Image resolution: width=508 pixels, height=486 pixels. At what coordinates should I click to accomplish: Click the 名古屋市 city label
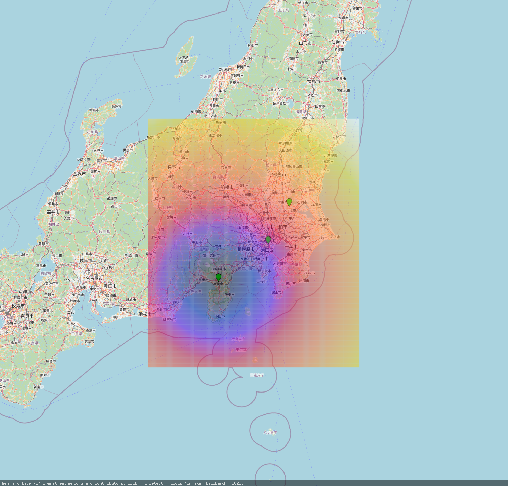94,278
